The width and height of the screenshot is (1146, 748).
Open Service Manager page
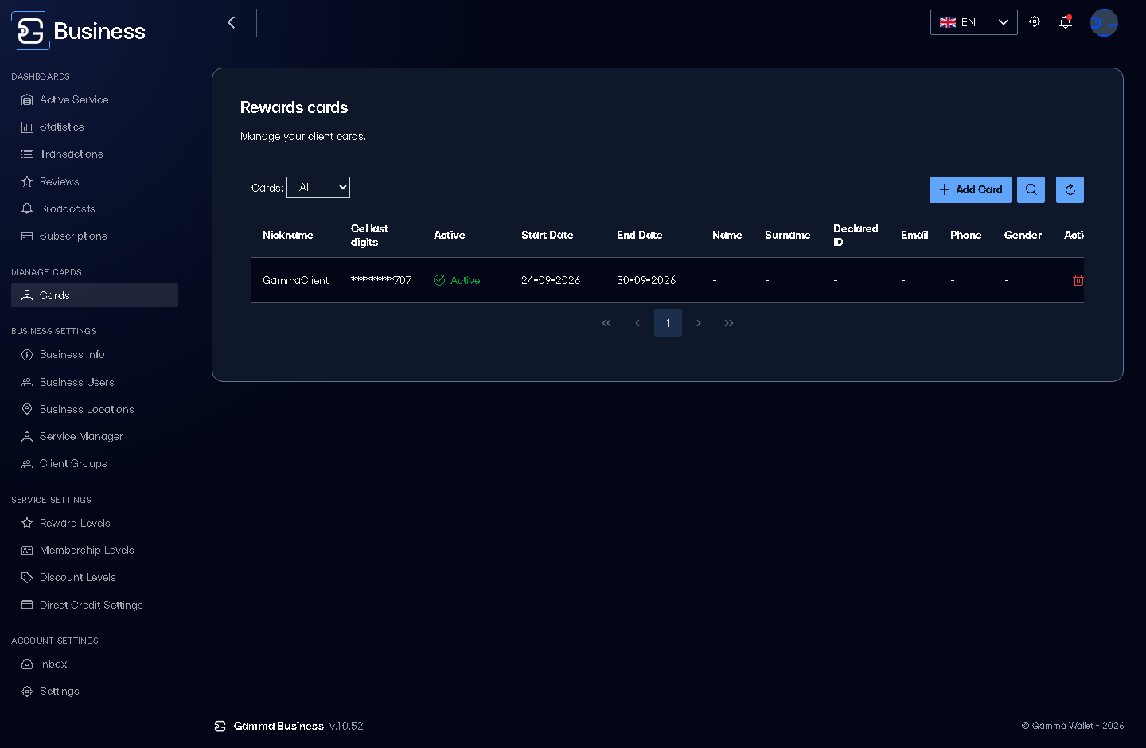point(95,436)
